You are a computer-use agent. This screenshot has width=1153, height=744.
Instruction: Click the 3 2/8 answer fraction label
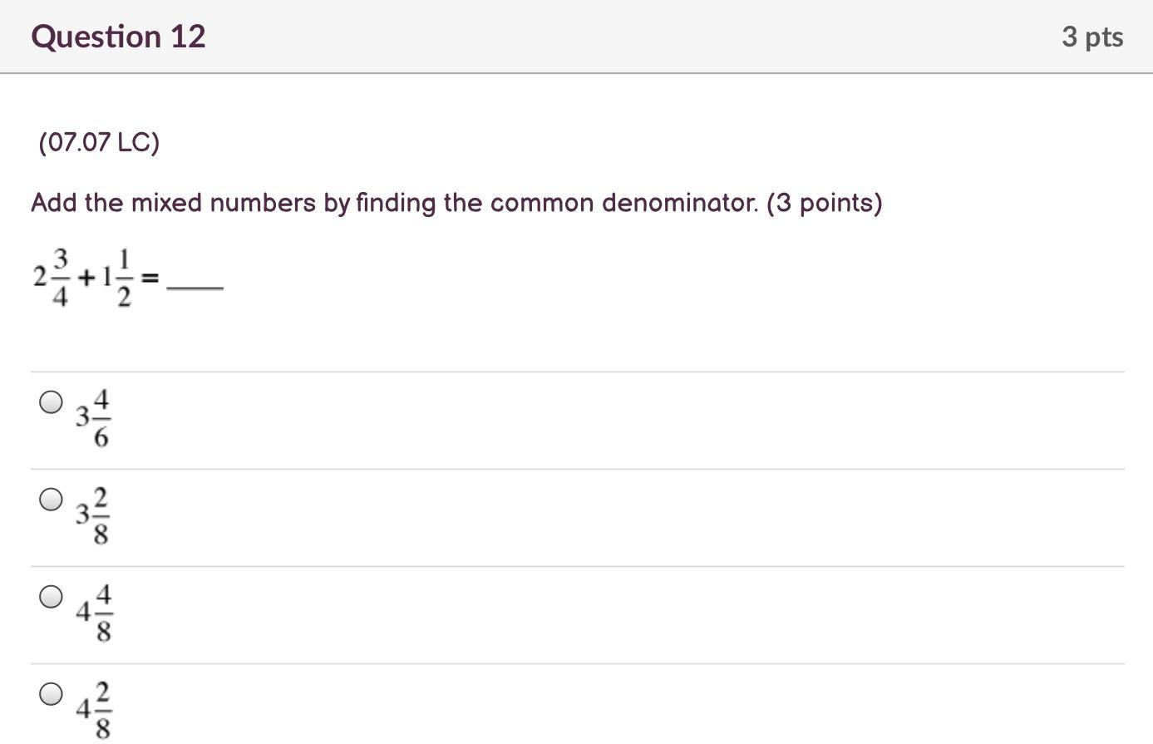click(x=93, y=515)
